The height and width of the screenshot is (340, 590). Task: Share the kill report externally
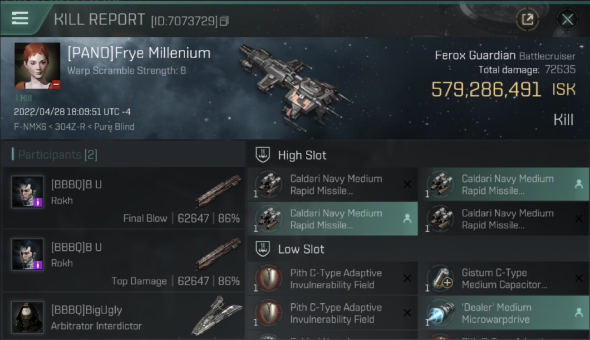click(x=527, y=19)
